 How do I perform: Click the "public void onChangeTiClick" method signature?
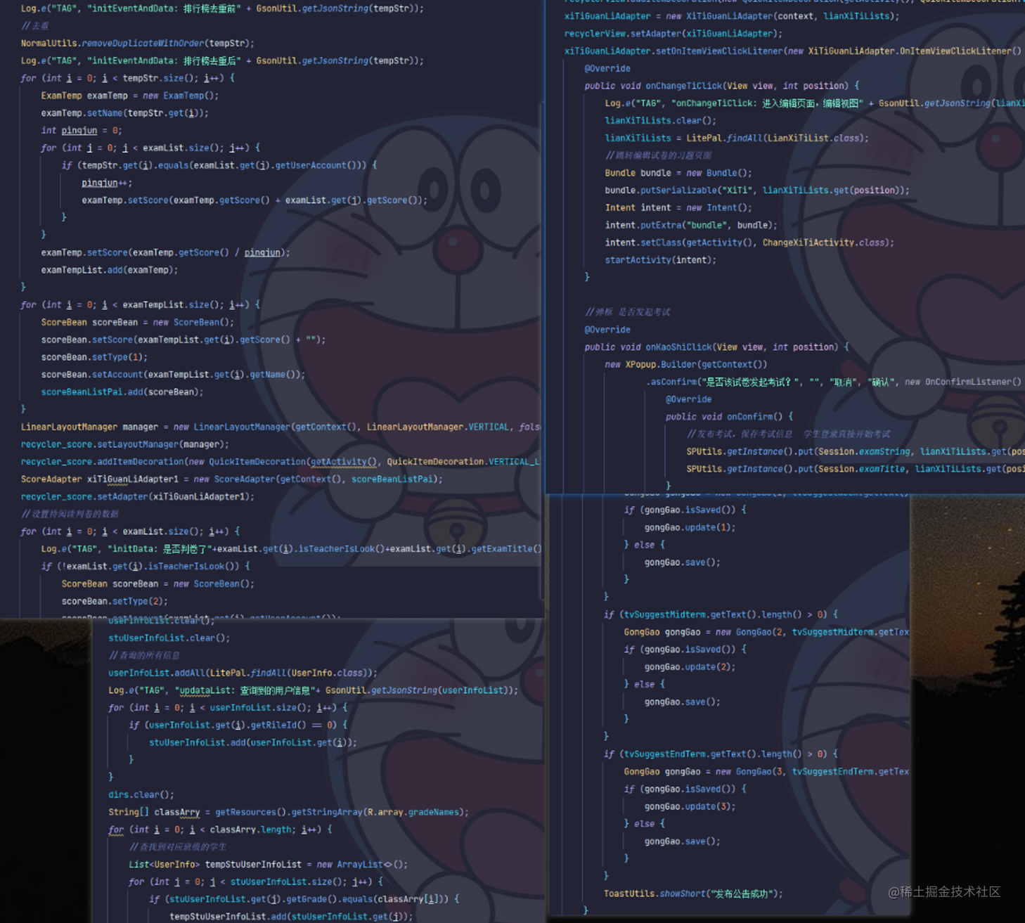(x=722, y=86)
